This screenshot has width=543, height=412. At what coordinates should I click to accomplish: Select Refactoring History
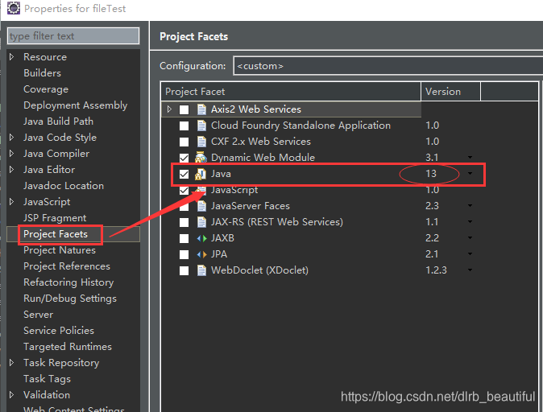click(68, 282)
